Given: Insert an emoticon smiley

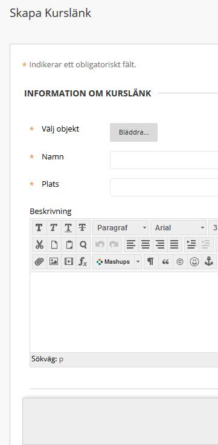Looking at the screenshot, I should click(x=194, y=262).
